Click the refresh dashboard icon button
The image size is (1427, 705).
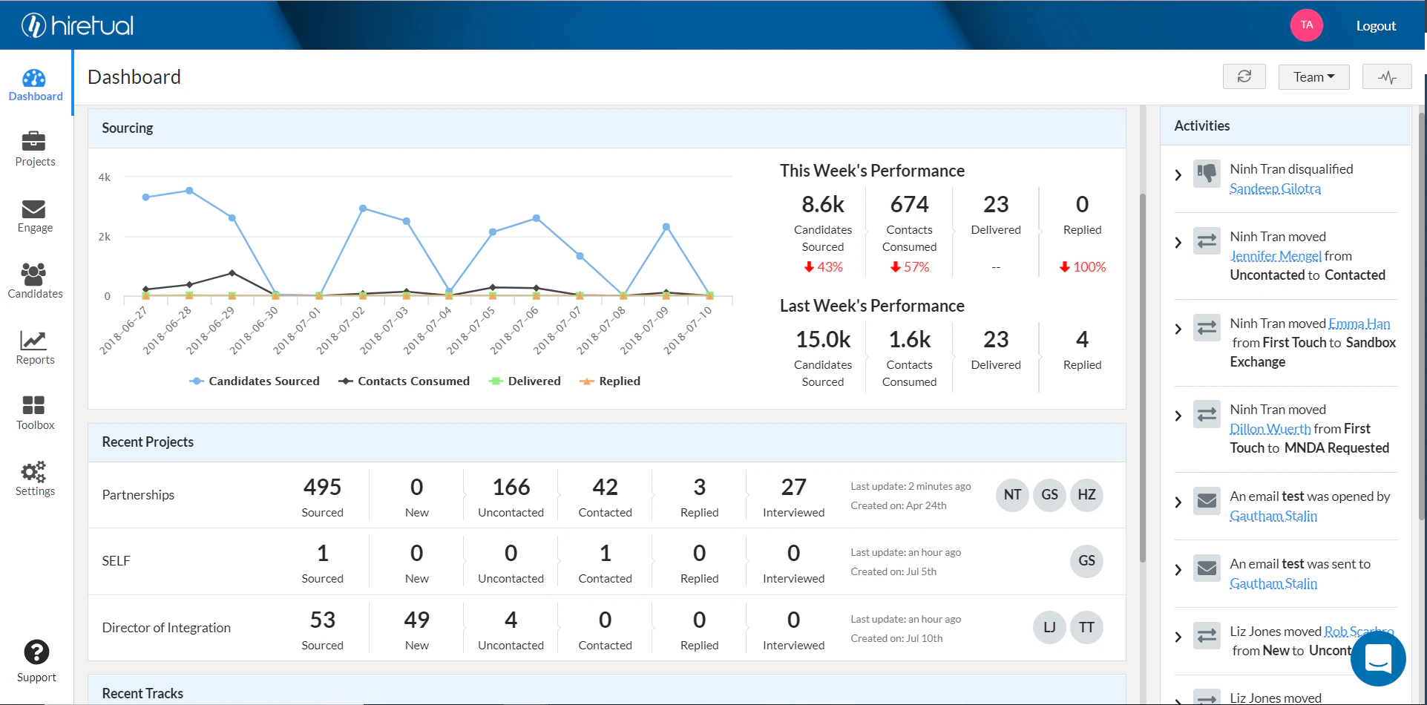pyautogui.click(x=1244, y=76)
